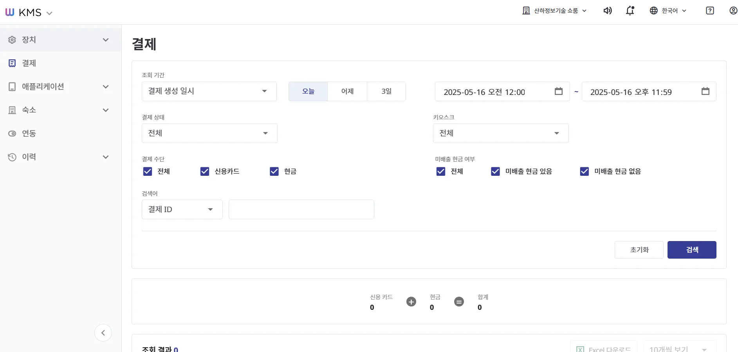Uncheck the 현금 payment method checkbox
The width and height of the screenshot is (738, 352).
[x=274, y=172]
